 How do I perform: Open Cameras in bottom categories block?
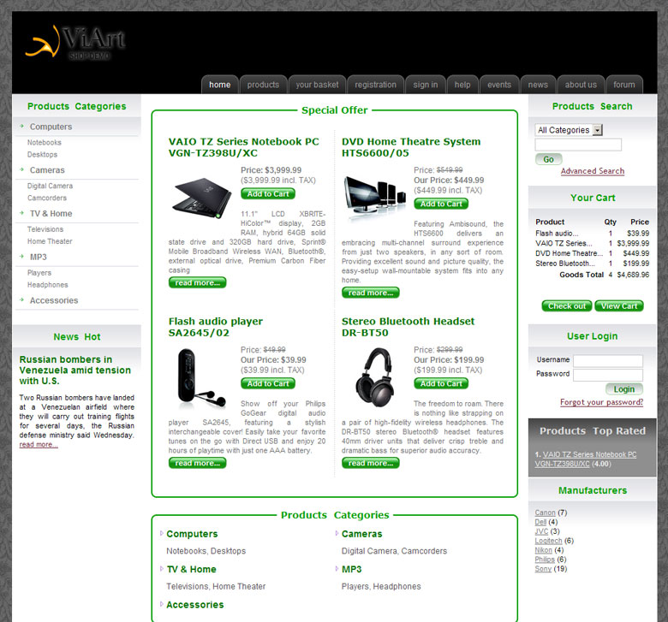pyautogui.click(x=361, y=534)
